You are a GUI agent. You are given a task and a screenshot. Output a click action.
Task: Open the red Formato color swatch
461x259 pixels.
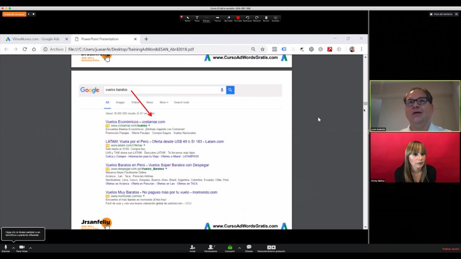[x=238, y=19]
